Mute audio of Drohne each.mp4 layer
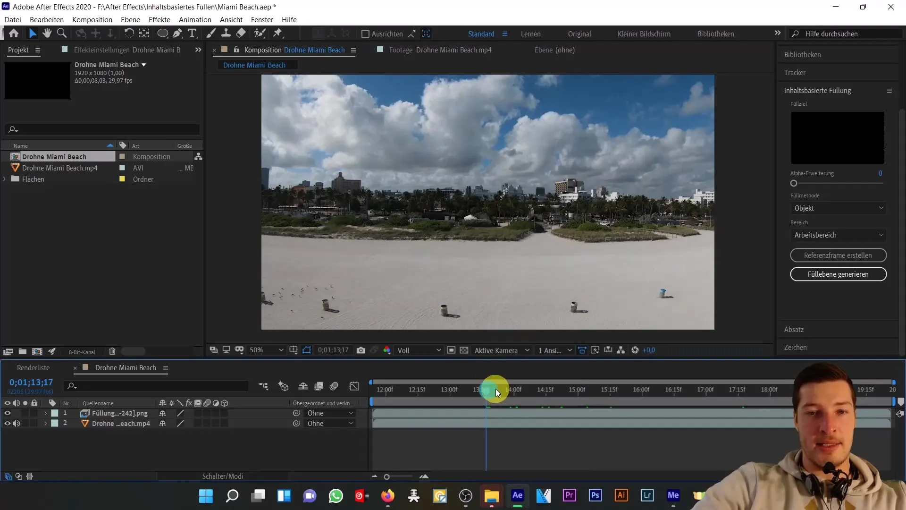906x510 pixels. click(x=17, y=424)
